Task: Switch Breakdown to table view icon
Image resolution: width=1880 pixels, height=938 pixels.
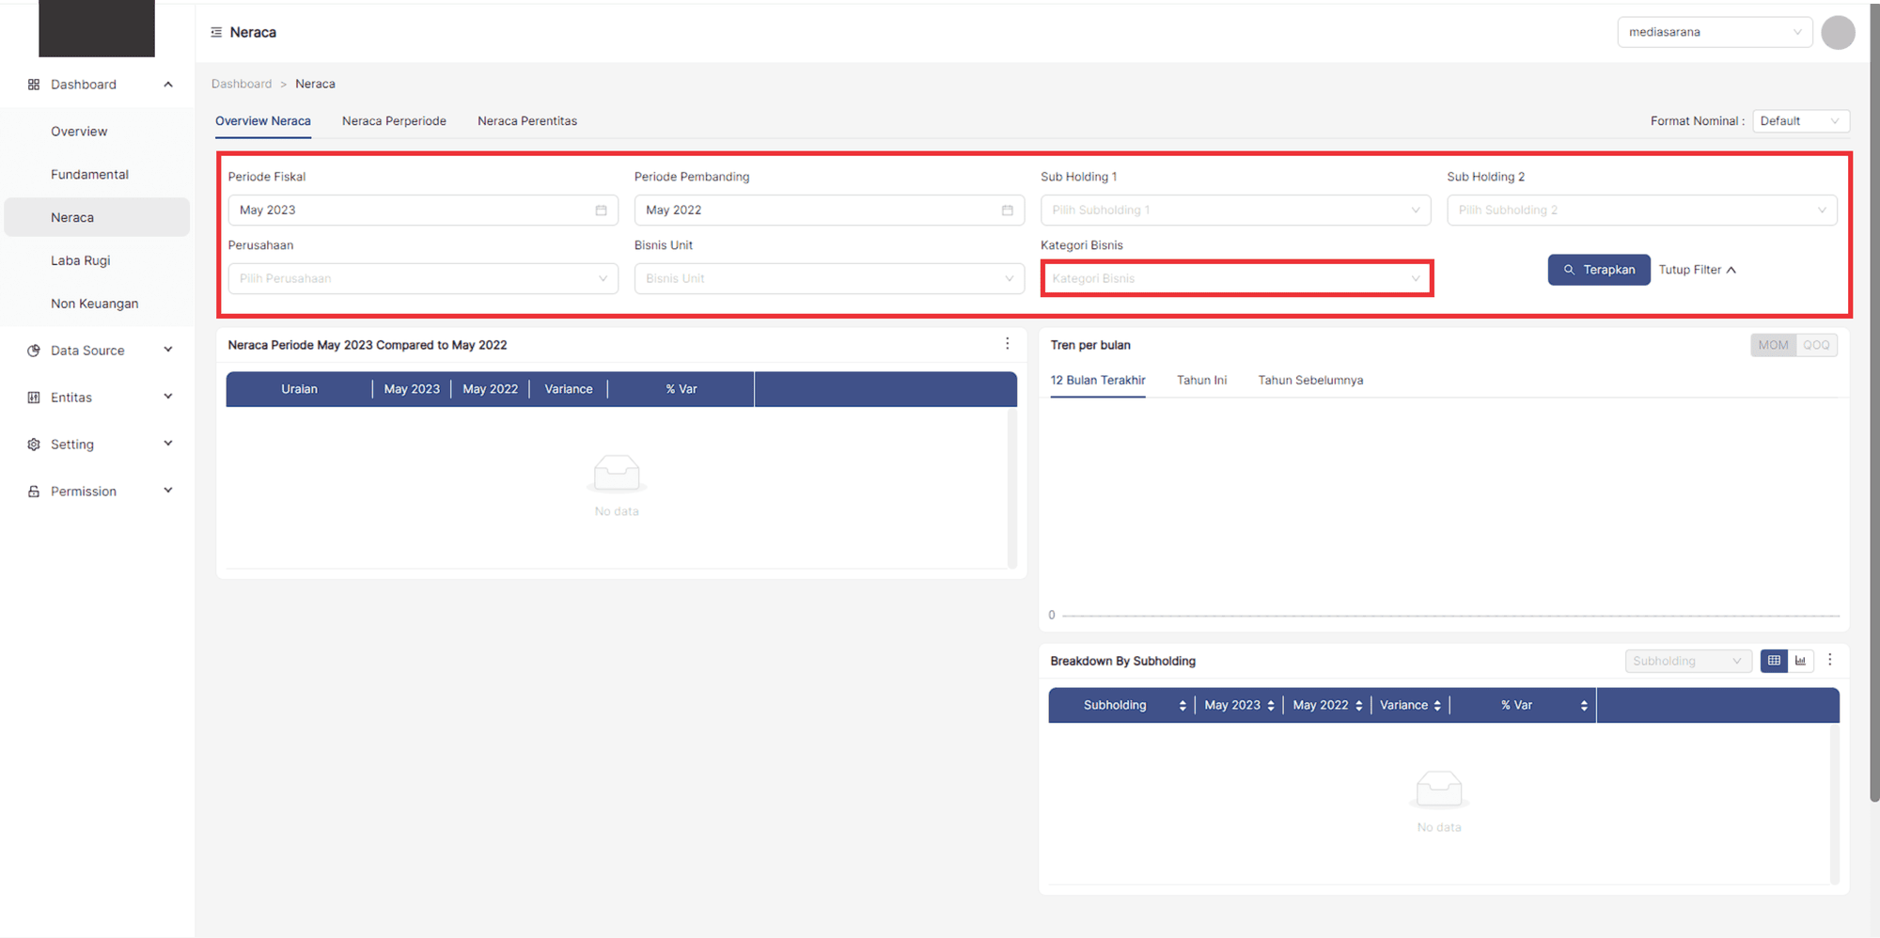Action: coord(1773,661)
